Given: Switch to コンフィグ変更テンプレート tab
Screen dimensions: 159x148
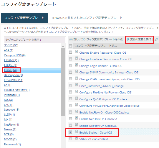Looking at the screenshot, I should 24,18.
